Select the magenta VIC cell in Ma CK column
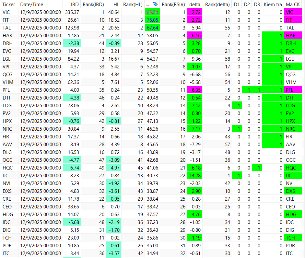The height and width of the screenshot is (258, 305). tap(293, 12)
